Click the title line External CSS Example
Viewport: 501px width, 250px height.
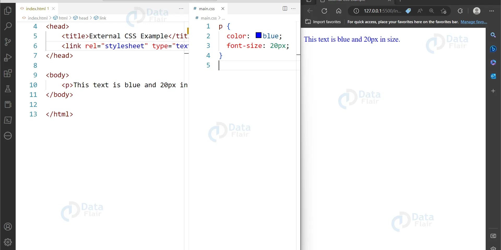pyautogui.click(x=125, y=36)
